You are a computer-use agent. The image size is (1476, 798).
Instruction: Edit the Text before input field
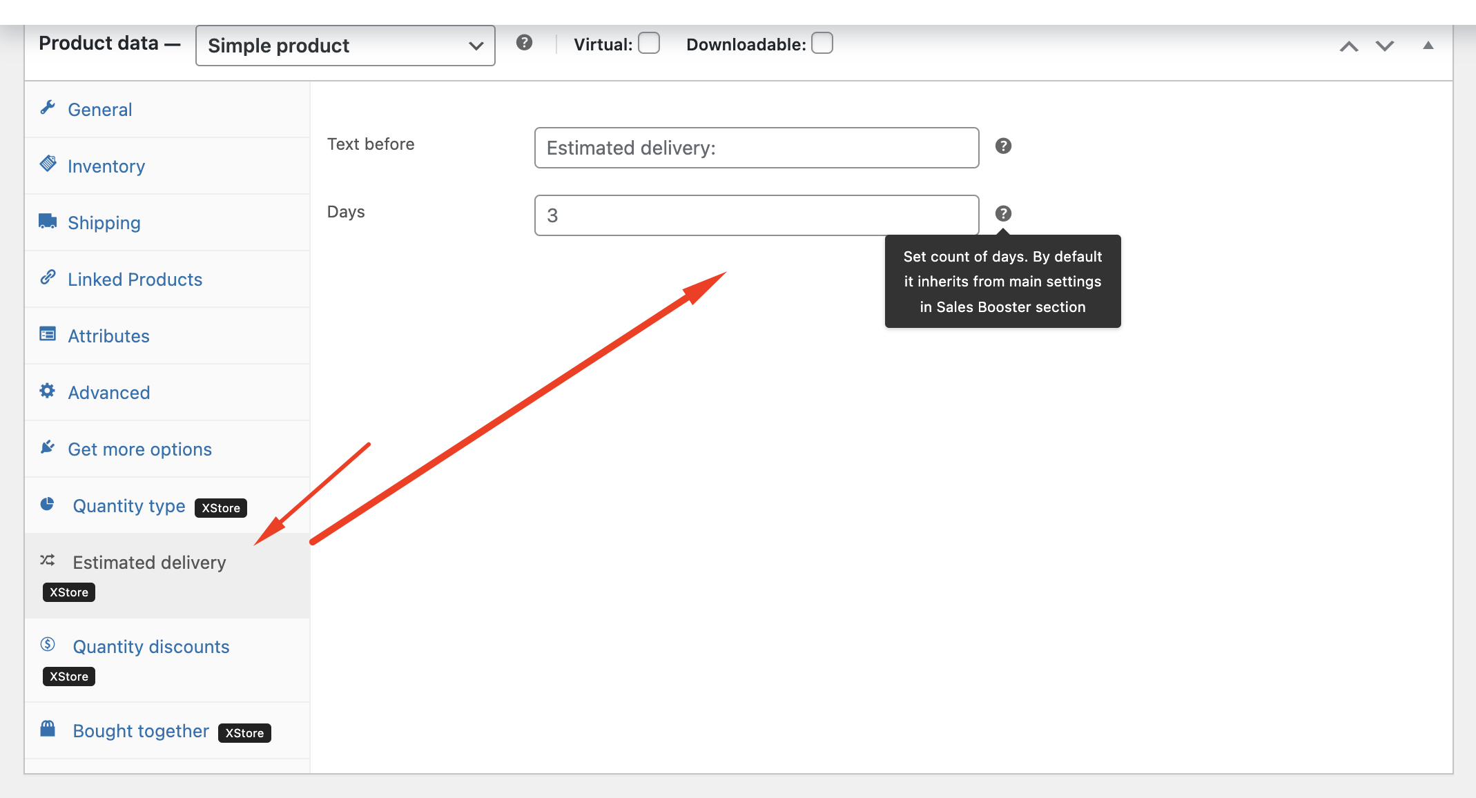tap(757, 148)
